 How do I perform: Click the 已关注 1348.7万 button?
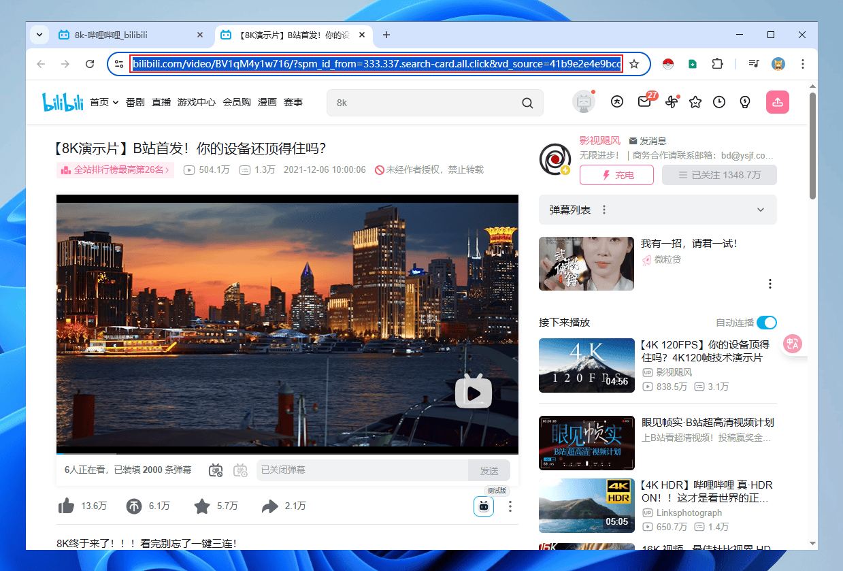[719, 175]
